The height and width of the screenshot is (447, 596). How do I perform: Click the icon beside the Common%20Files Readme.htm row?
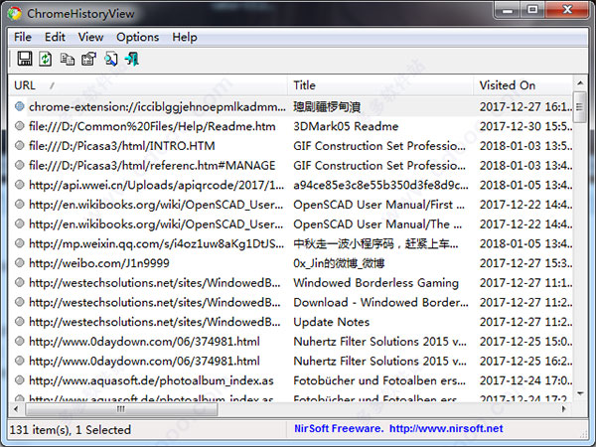20,126
